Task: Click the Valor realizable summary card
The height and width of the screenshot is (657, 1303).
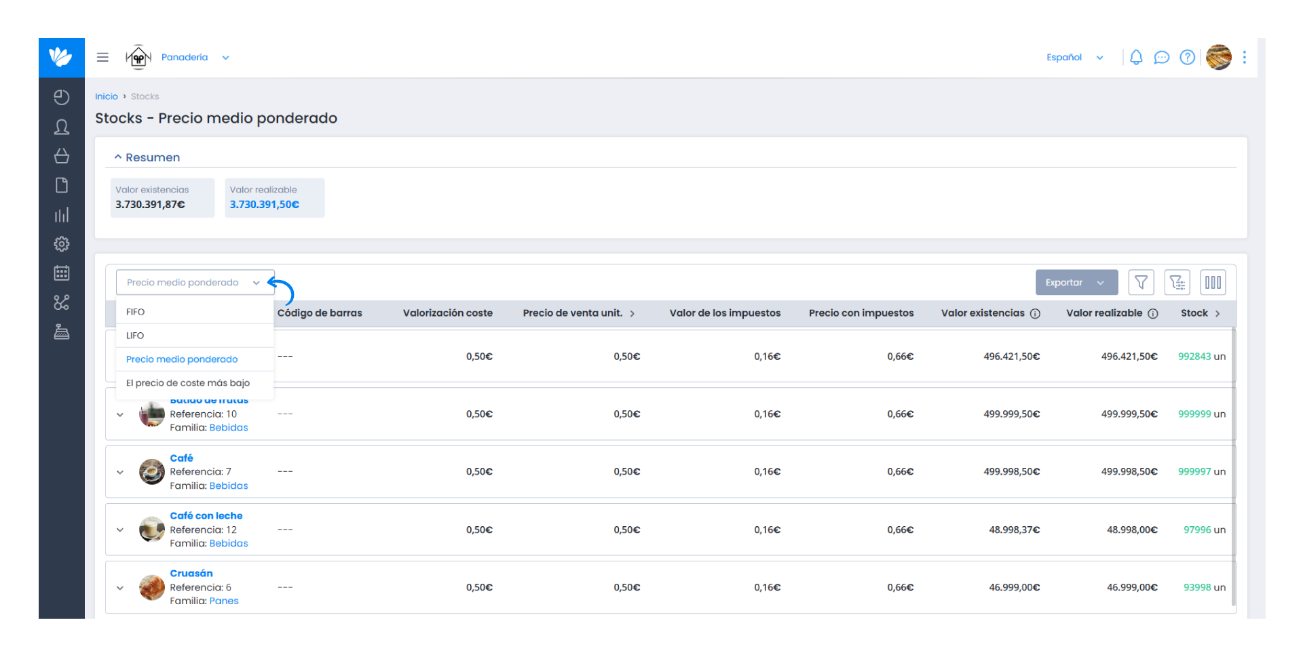Action: point(275,198)
